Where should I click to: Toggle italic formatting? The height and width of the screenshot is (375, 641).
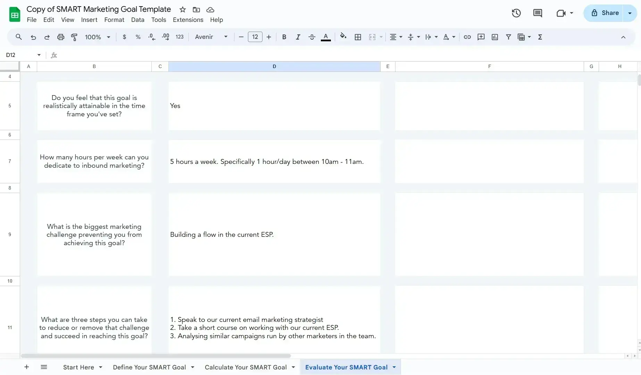(298, 37)
